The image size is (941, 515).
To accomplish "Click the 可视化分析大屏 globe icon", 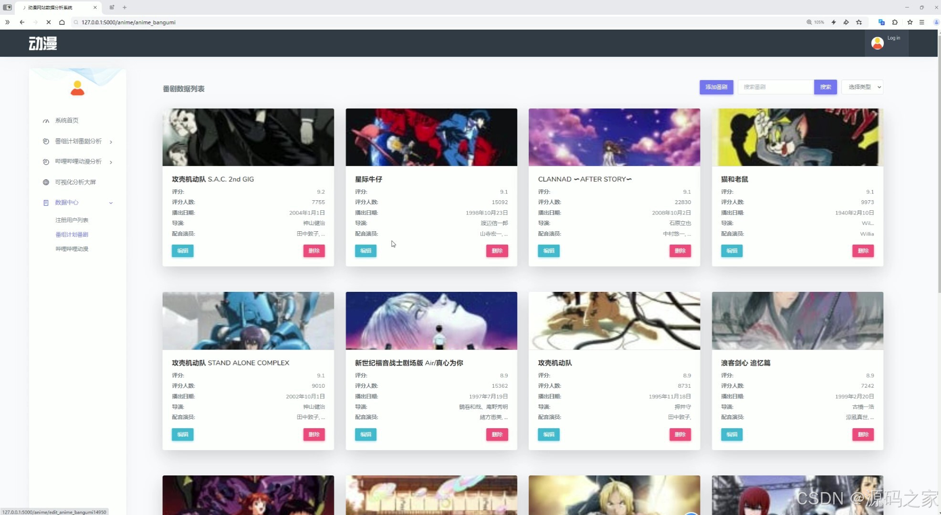I will coord(46,182).
